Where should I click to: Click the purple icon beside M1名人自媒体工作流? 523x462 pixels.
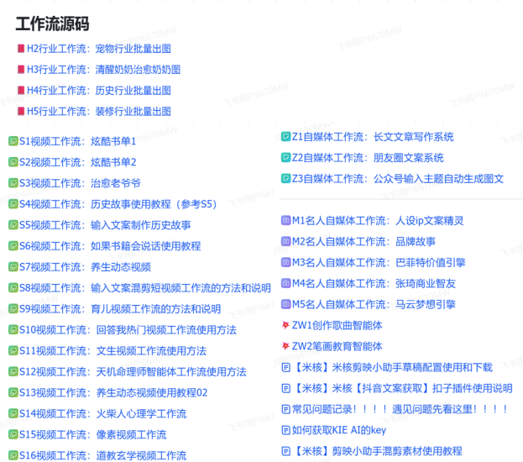286,221
